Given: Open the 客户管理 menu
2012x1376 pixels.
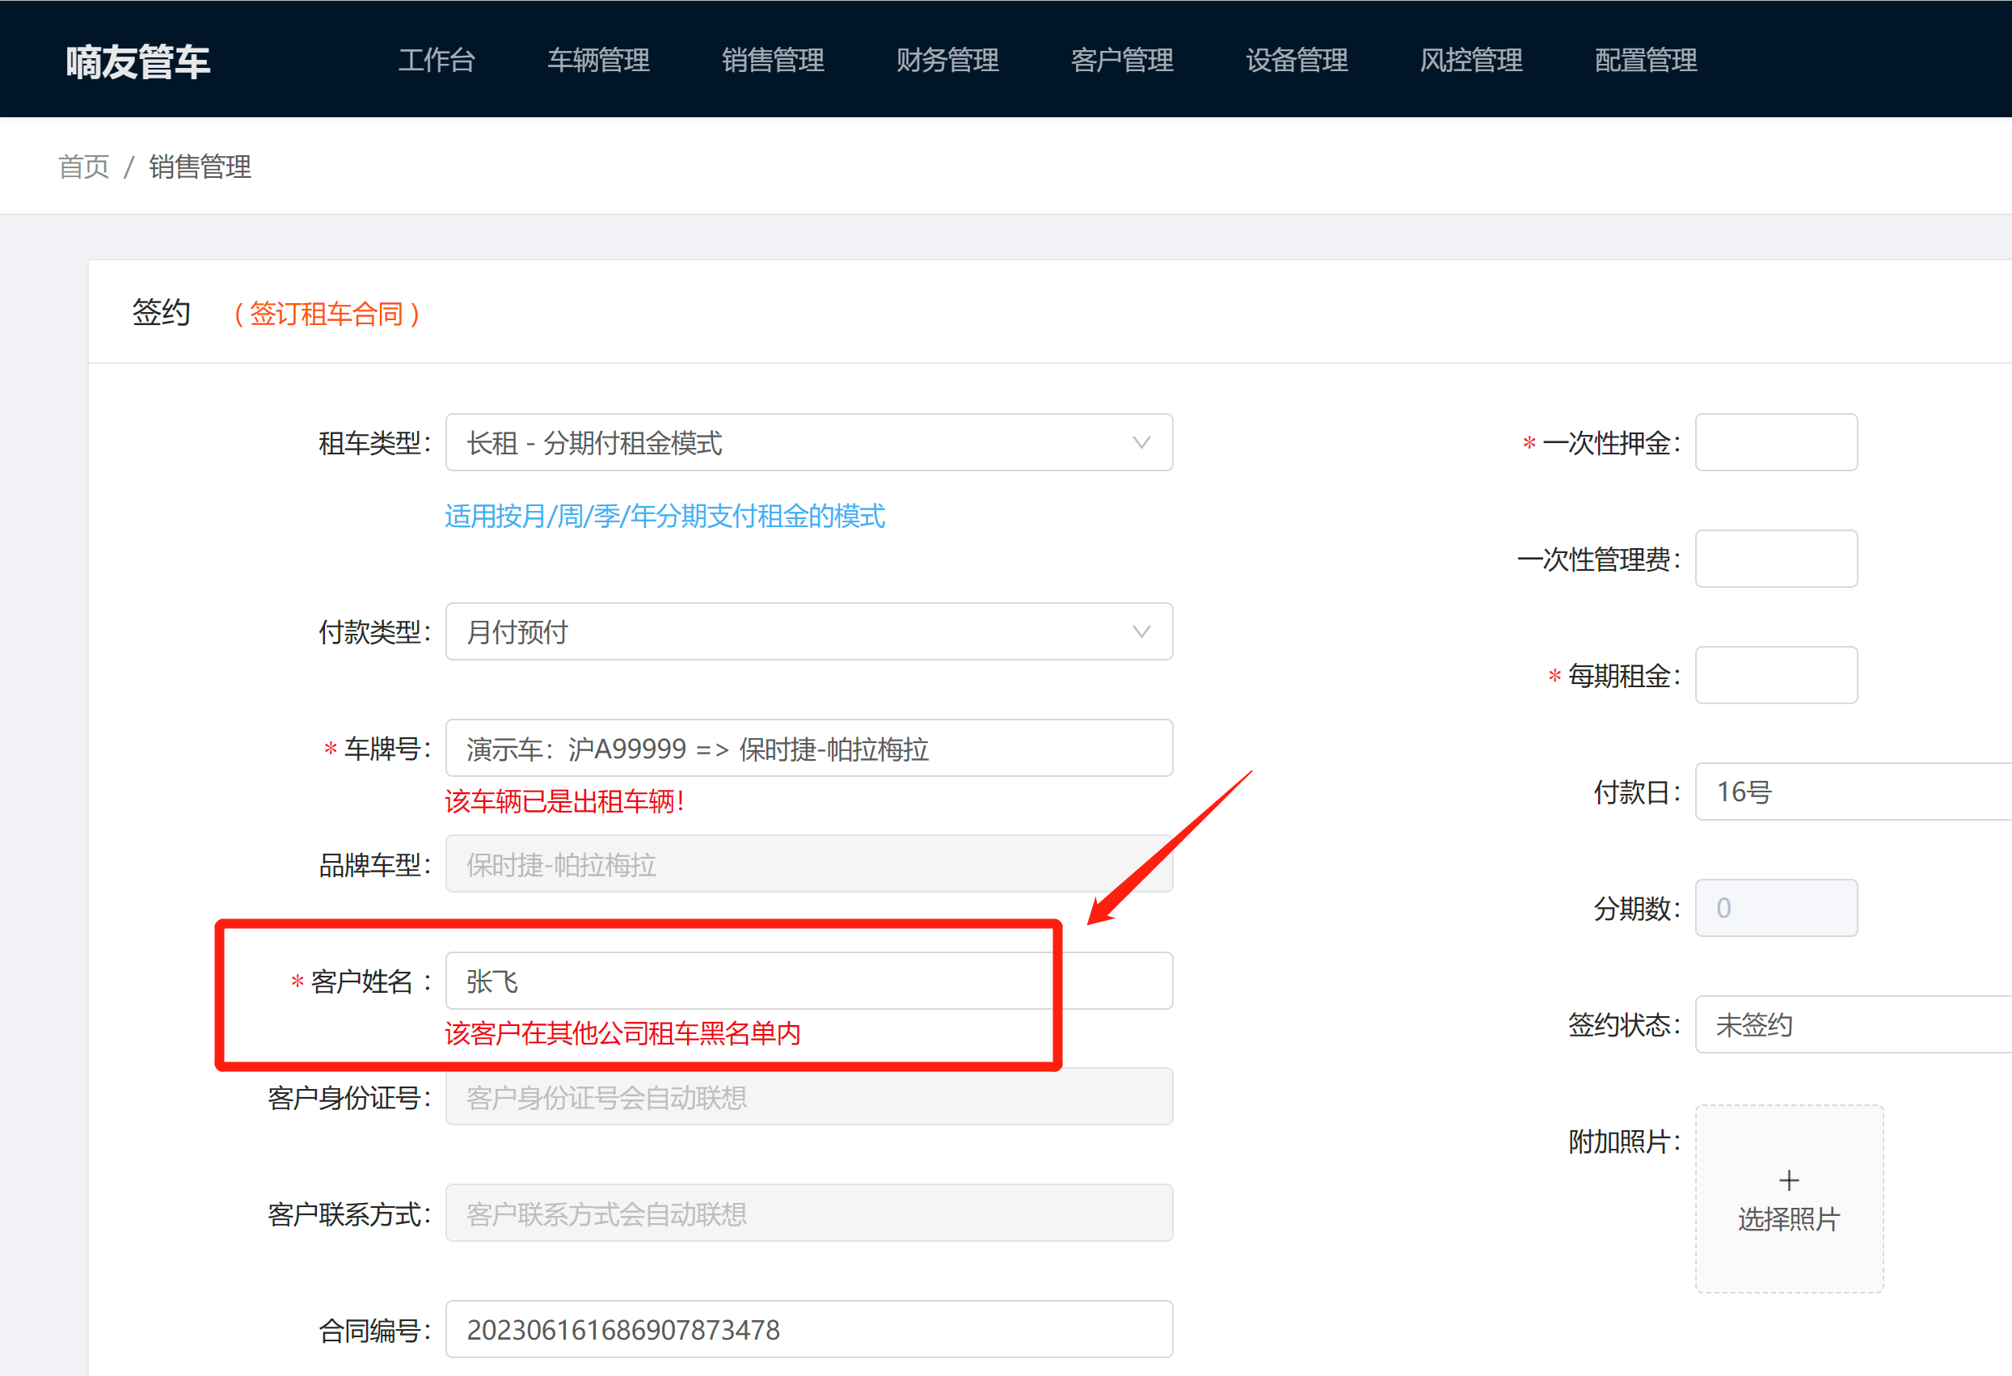Looking at the screenshot, I should [1122, 60].
